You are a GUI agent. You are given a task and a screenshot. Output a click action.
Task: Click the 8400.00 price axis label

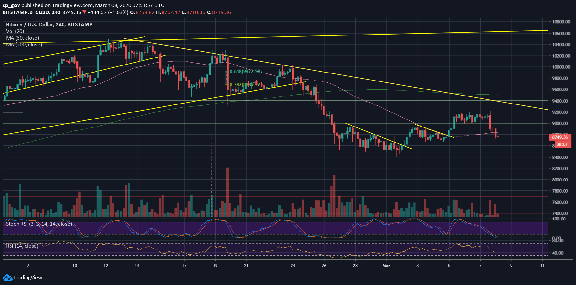pyautogui.click(x=560, y=157)
